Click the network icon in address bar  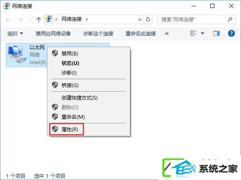point(49,19)
